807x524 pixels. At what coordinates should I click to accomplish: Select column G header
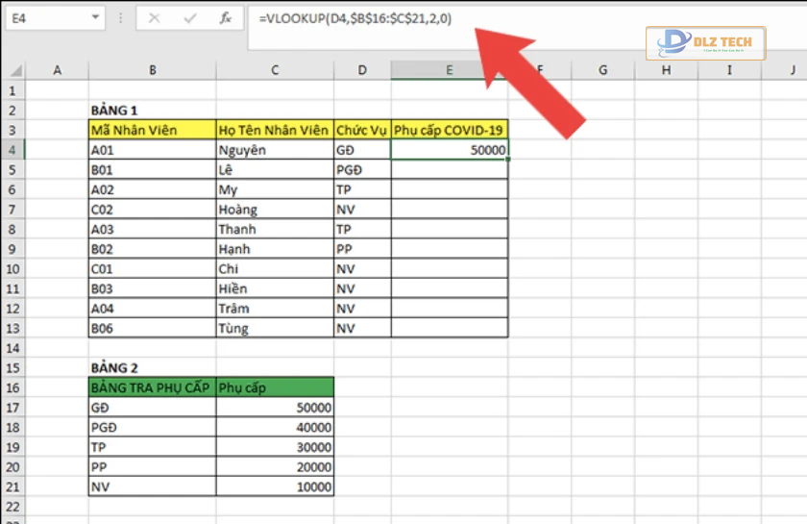point(602,70)
